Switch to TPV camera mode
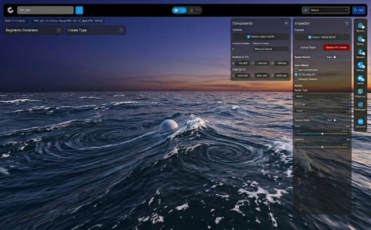 tap(195, 10)
